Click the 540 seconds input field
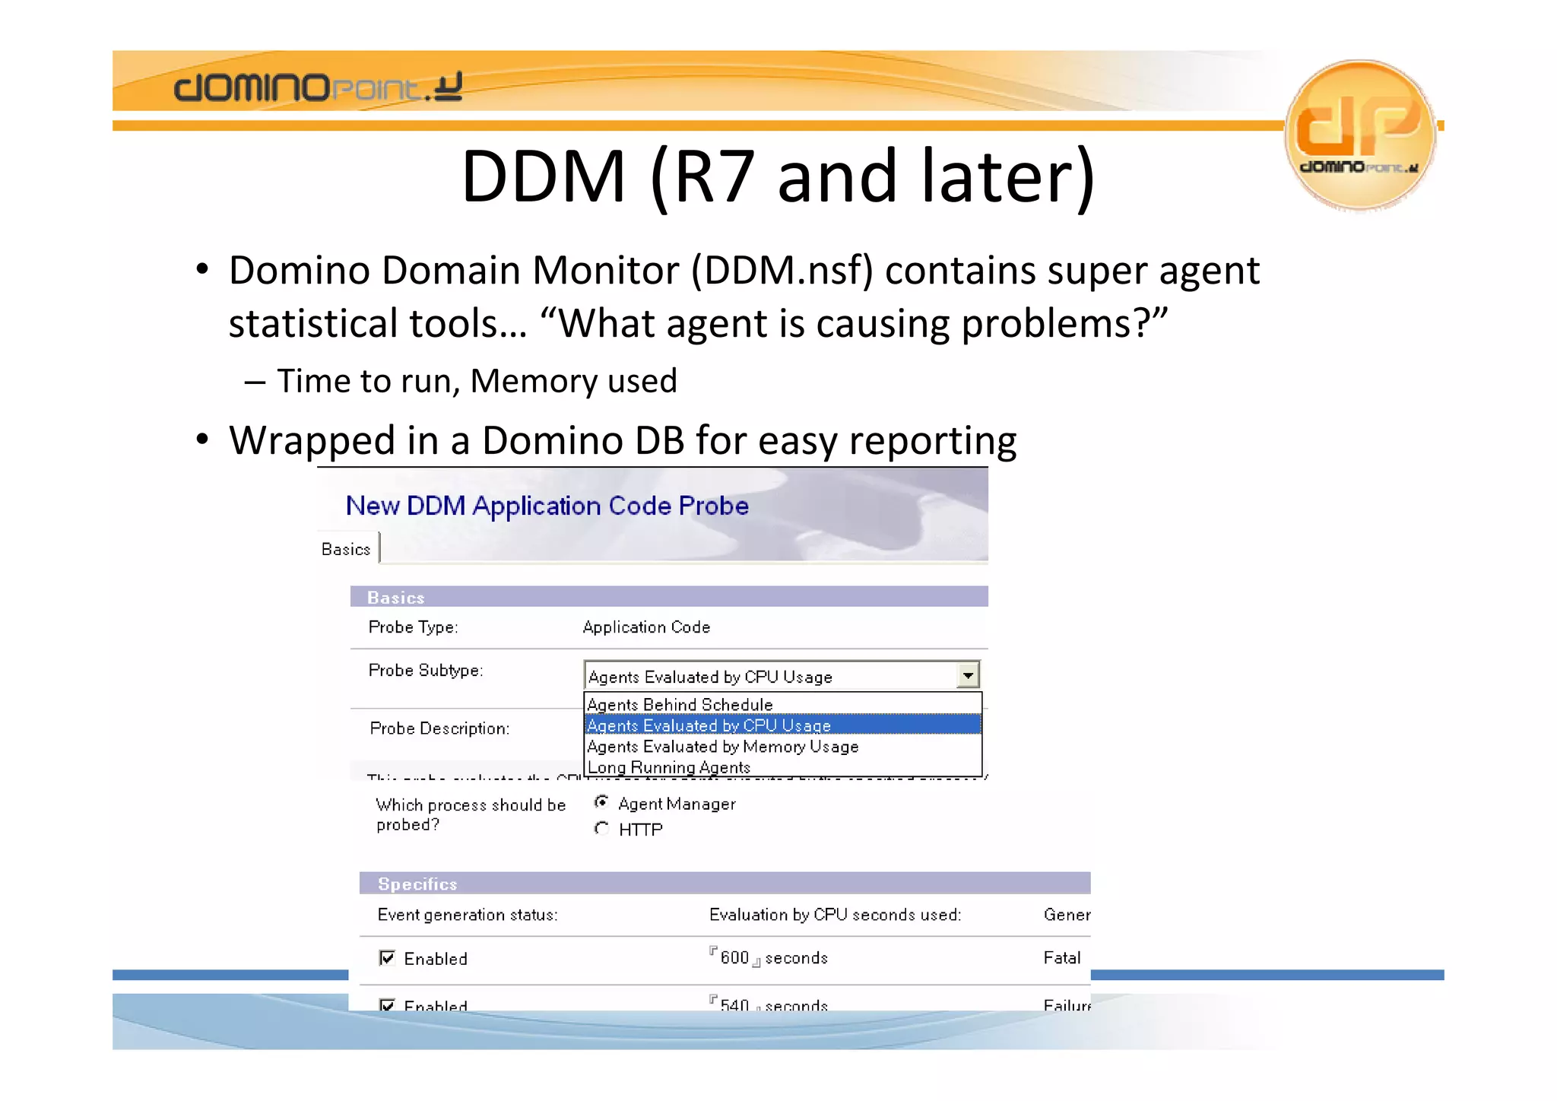 click(x=734, y=1004)
